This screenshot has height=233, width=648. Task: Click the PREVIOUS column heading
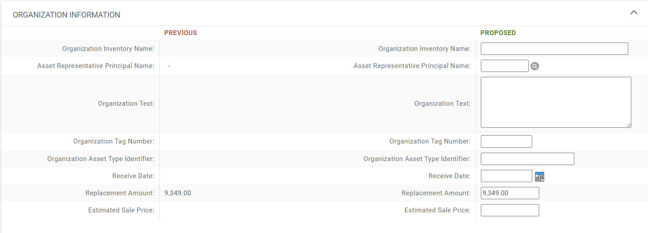coord(181,33)
